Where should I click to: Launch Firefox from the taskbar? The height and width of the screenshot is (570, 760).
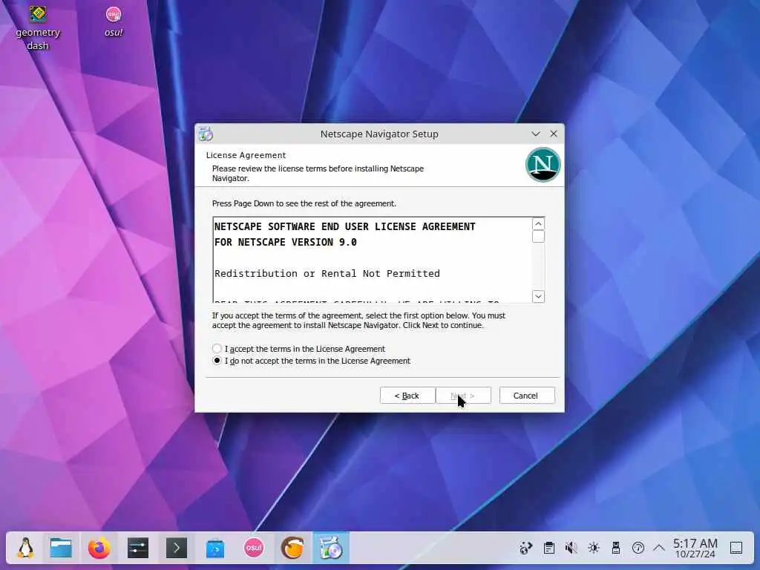pos(99,548)
